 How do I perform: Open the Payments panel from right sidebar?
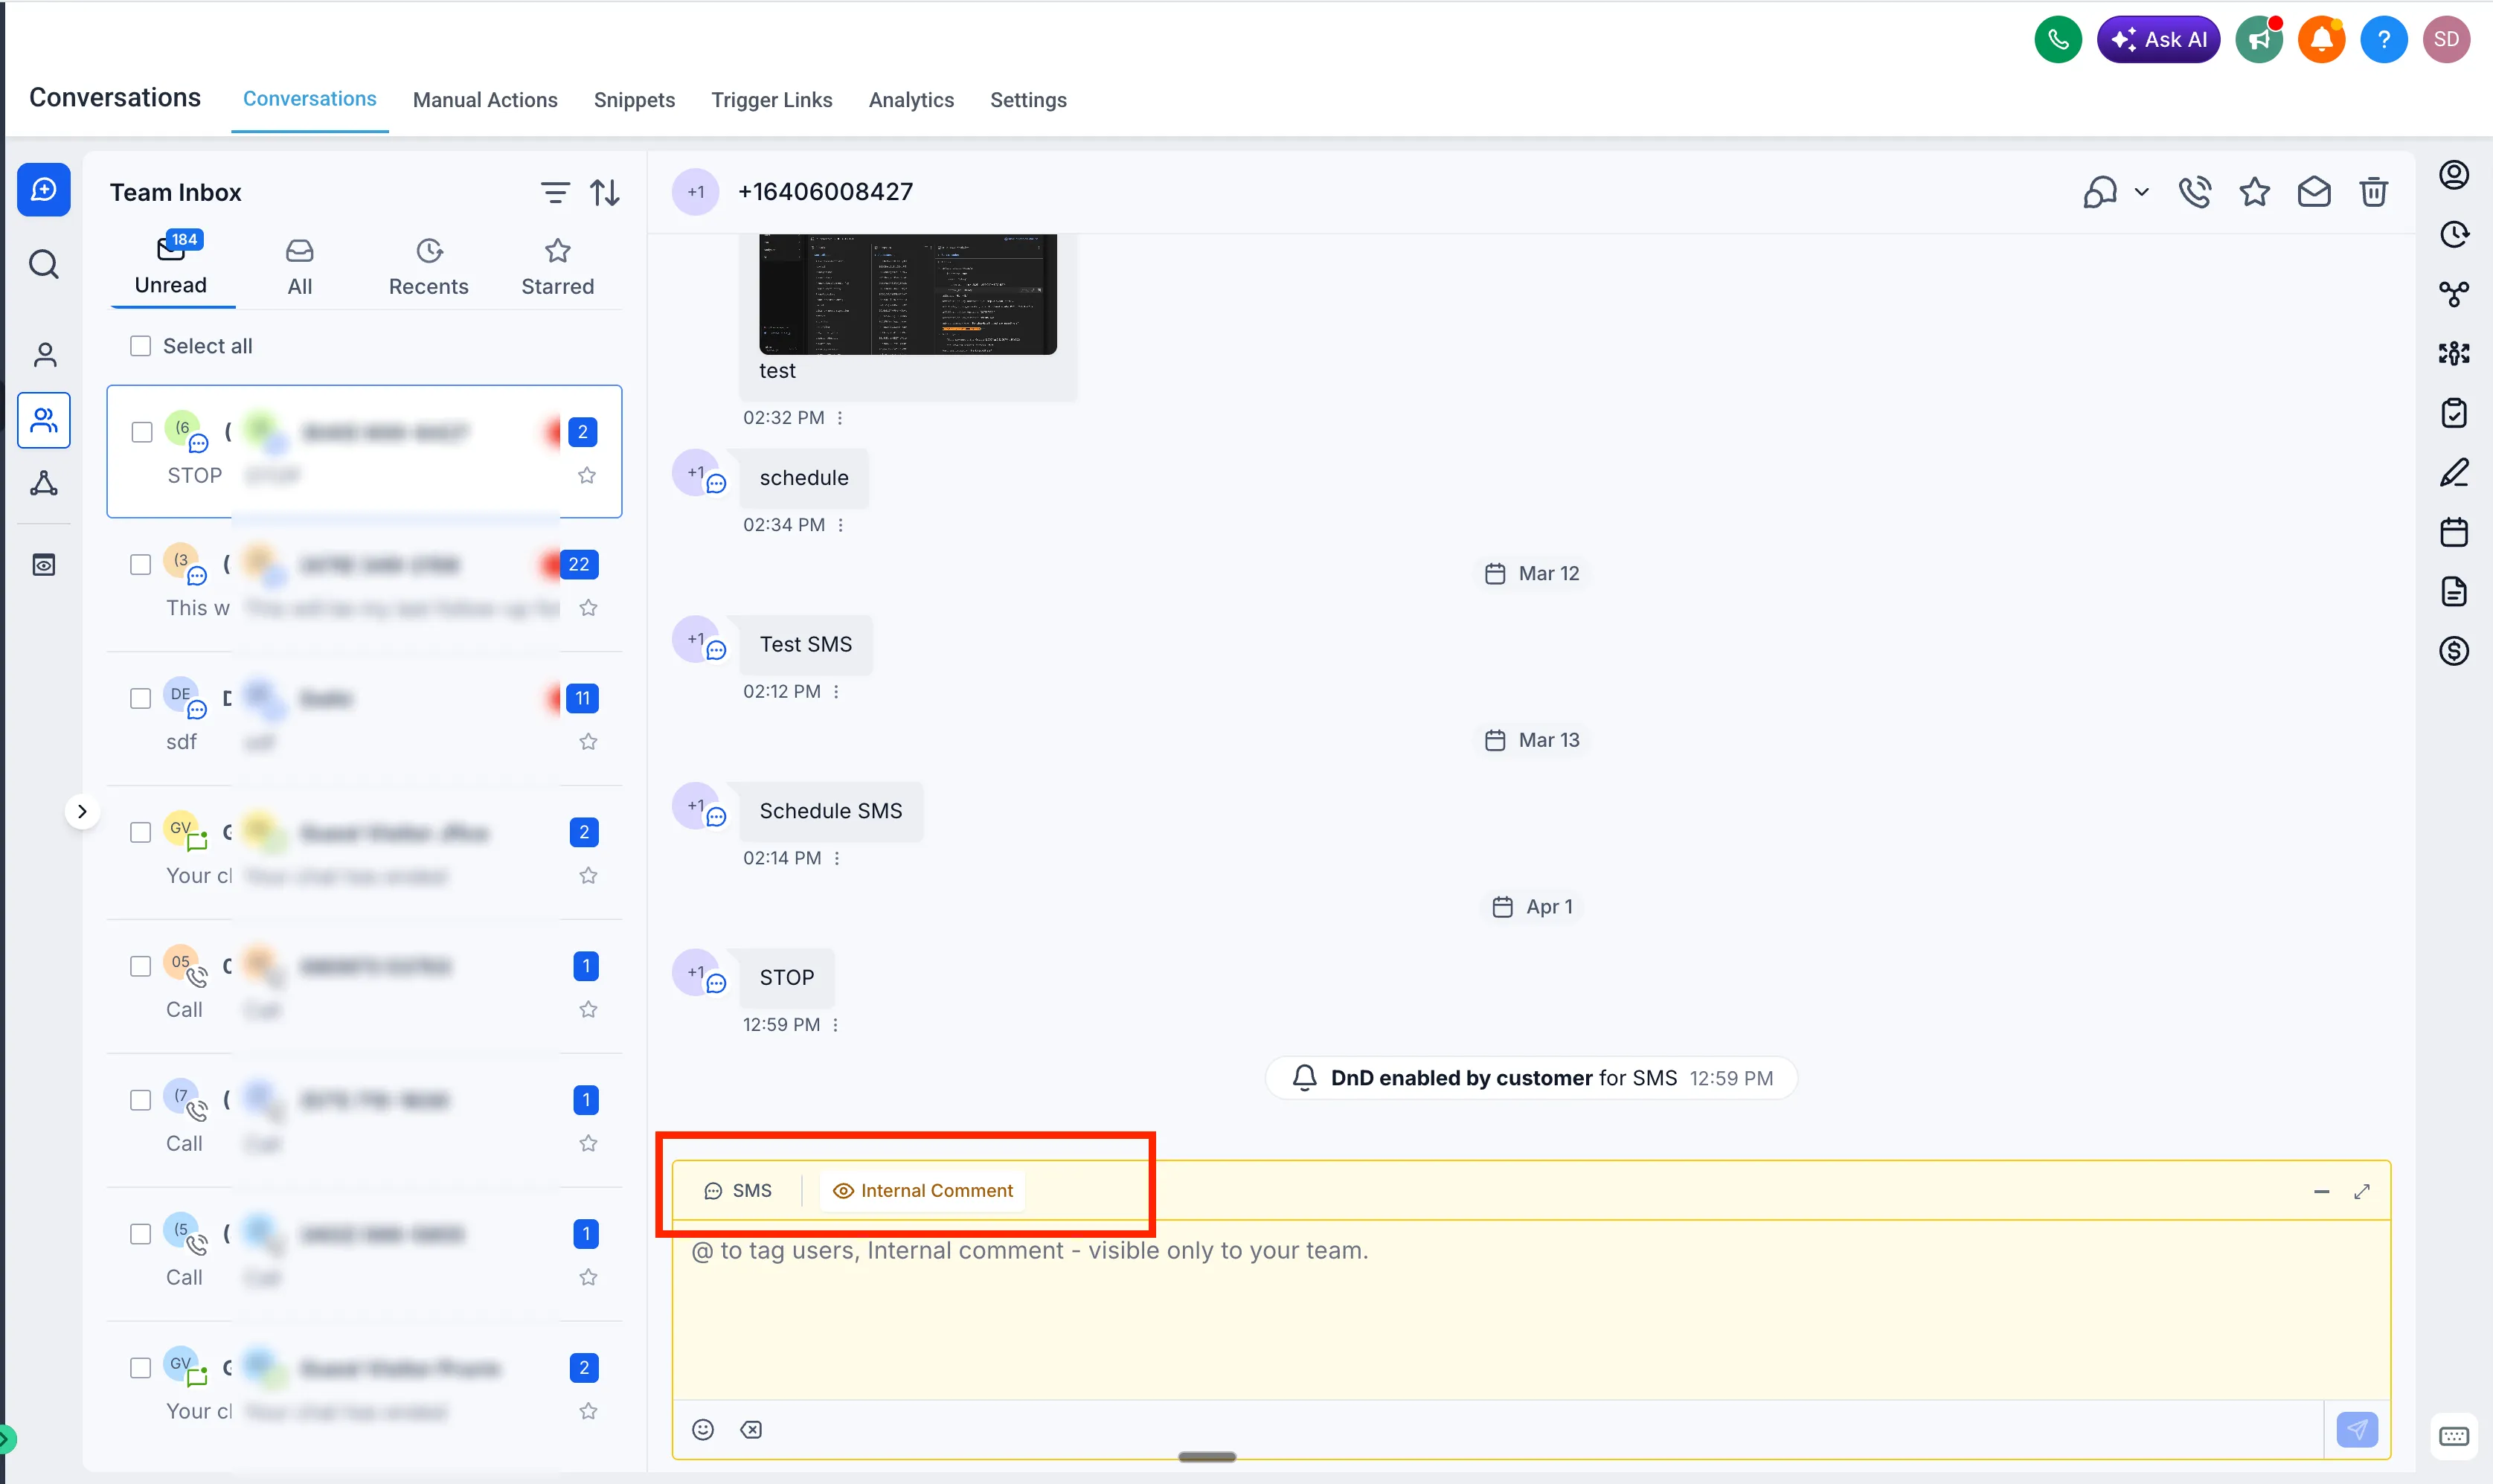click(2455, 651)
